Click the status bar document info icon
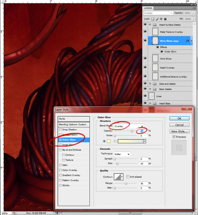Image resolution: width=198 pixels, height=215 pixels. point(14,213)
